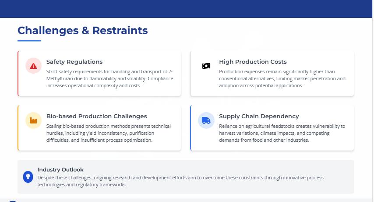Click the blue underline beneath the title
The width and height of the screenshot is (374, 202).
click(x=29, y=41)
